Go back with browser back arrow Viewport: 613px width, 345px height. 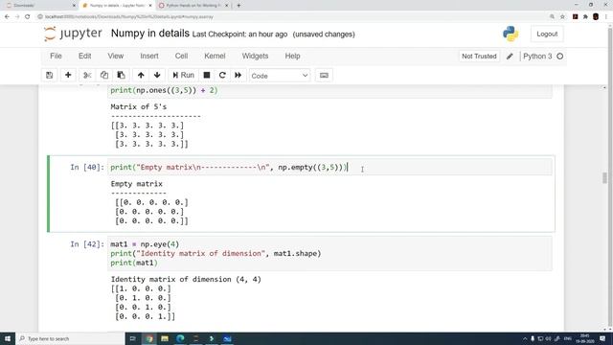click(7, 17)
